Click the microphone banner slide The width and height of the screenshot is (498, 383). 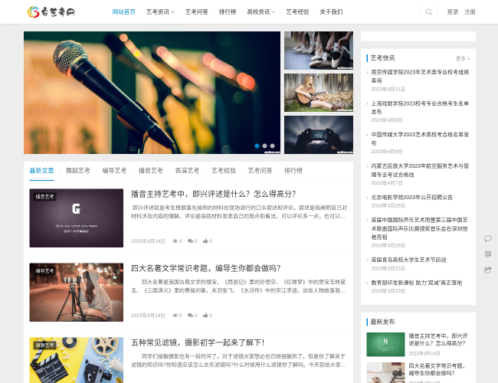coord(152,93)
